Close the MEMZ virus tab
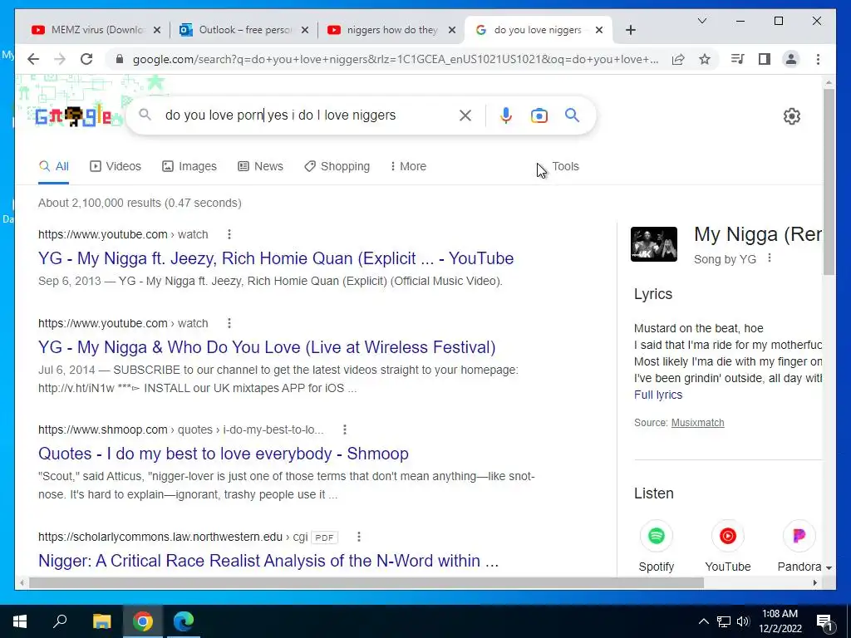851x638 pixels. pyautogui.click(x=157, y=30)
